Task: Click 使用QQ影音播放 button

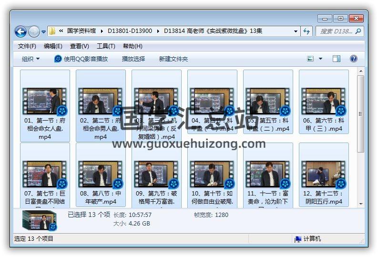Action: (x=81, y=59)
